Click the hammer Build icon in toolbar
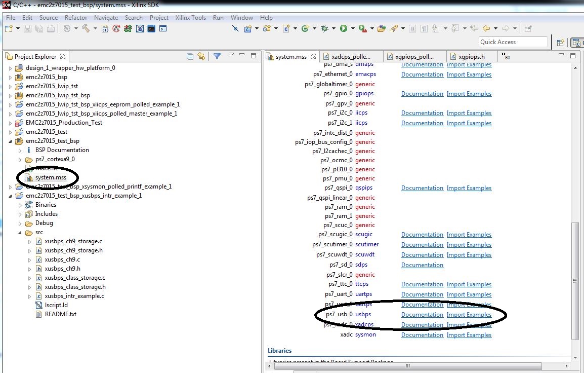This screenshot has height=373, width=584. 86,29
